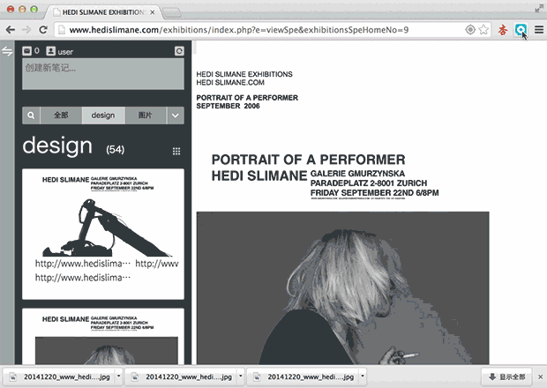Open the messages envelope icon in sidebar

(x=26, y=51)
